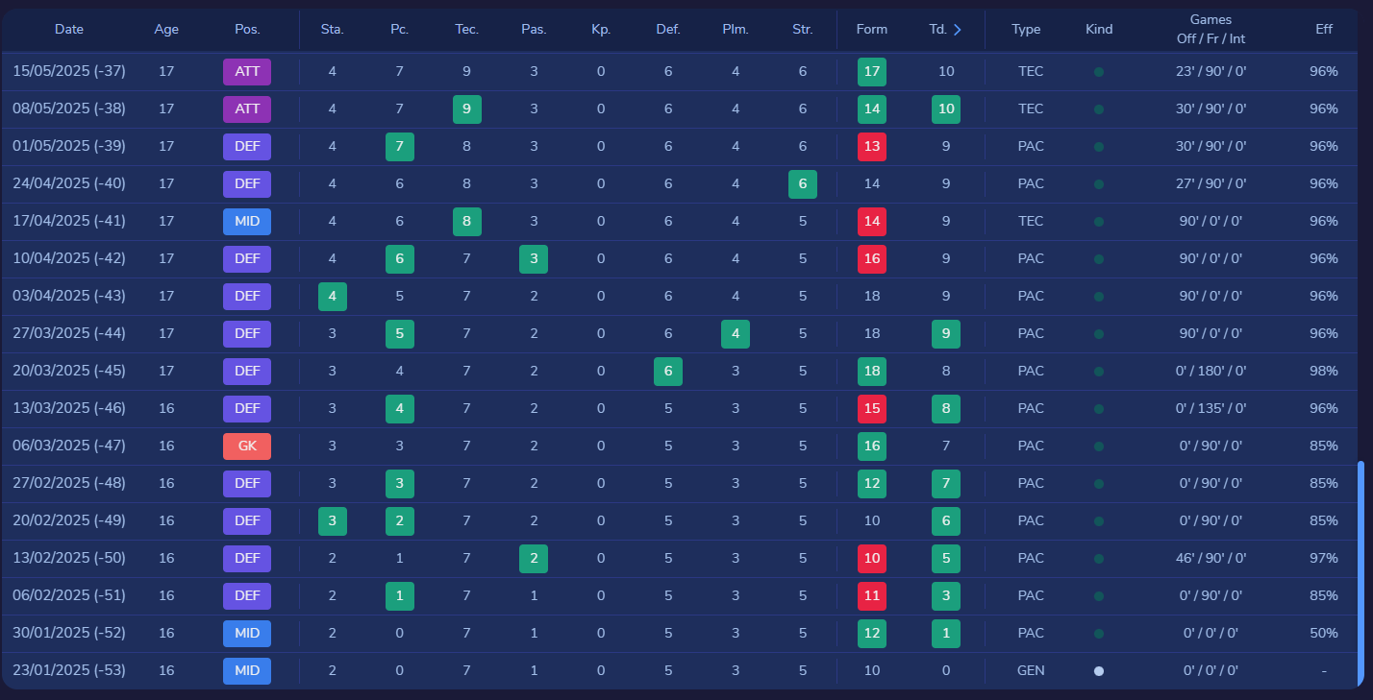Click the white Kind dot in the 23/01/2025 row
The image size is (1373, 700).
pos(1098,671)
